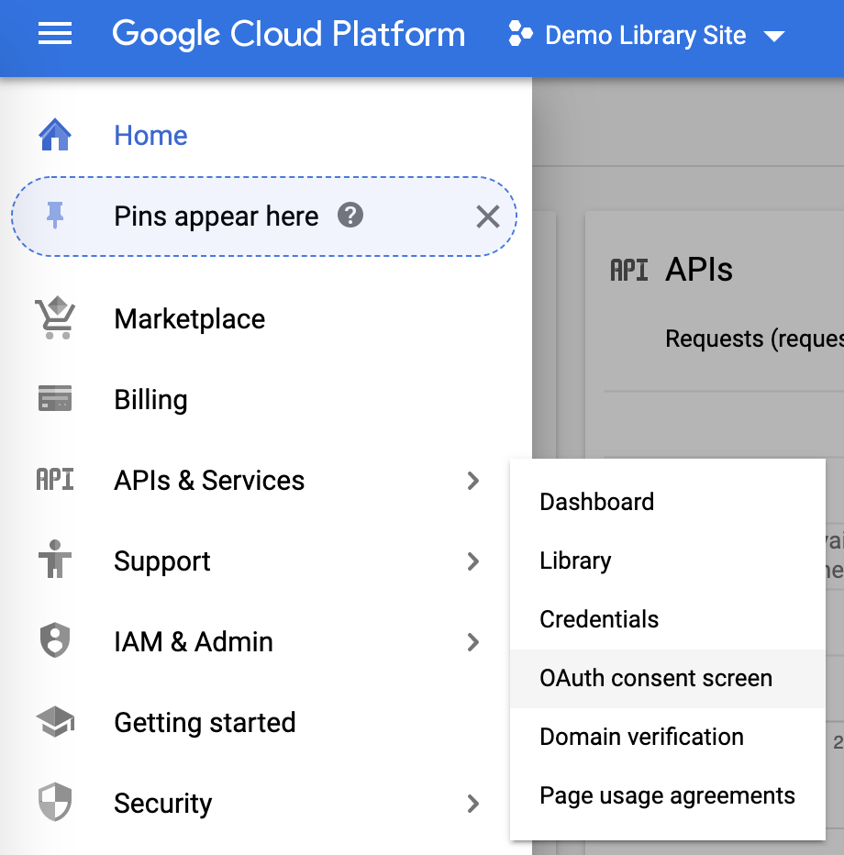Click the Security shield icon
The height and width of the screenshot is (855, 844).
coord(54,802)
